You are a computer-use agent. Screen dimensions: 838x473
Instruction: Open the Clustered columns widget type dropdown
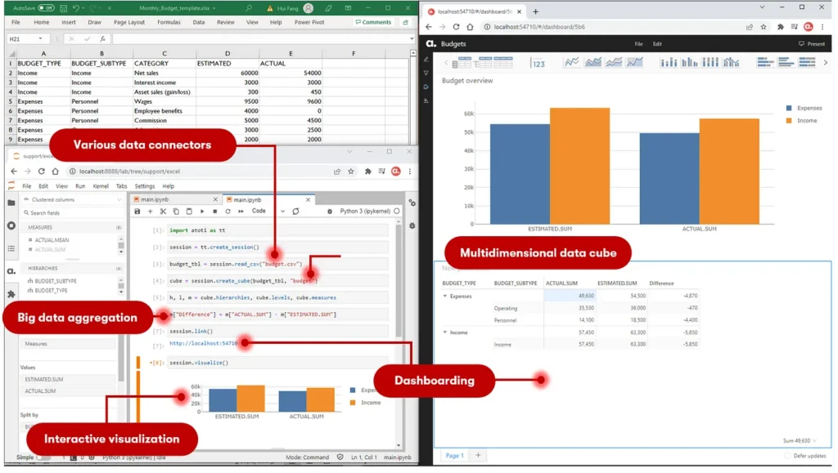point(73,200)
